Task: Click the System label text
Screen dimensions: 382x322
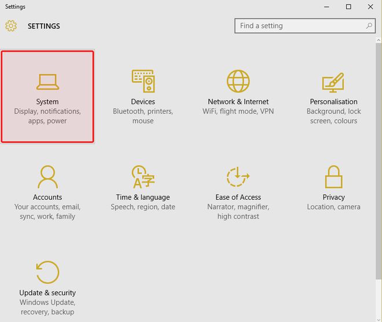Action: pyautogui.click(x=47, y=102)
